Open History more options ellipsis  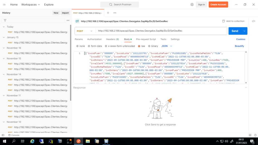[x=68, y=20]
